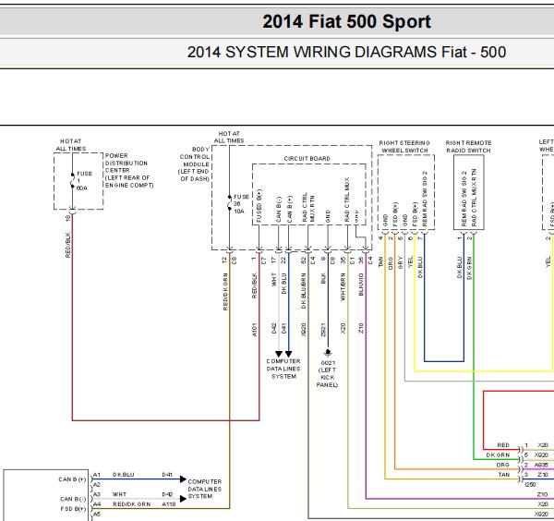
Task: Select the "RIGHT STEERING WHEEL SWITCH" heading
Action: (x=404, y=147)
